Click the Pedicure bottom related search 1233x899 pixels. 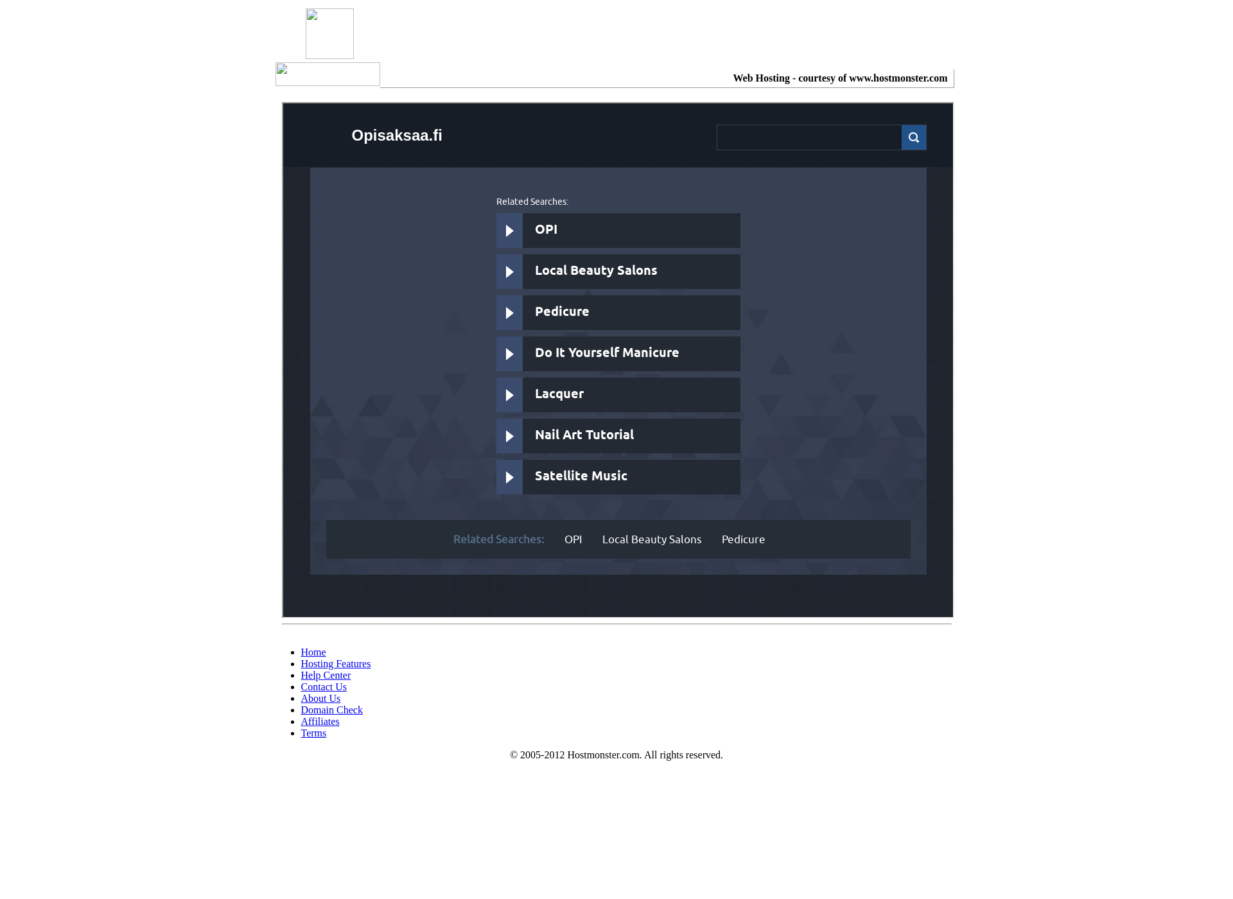pyautogui.click(x=744, y=539)
